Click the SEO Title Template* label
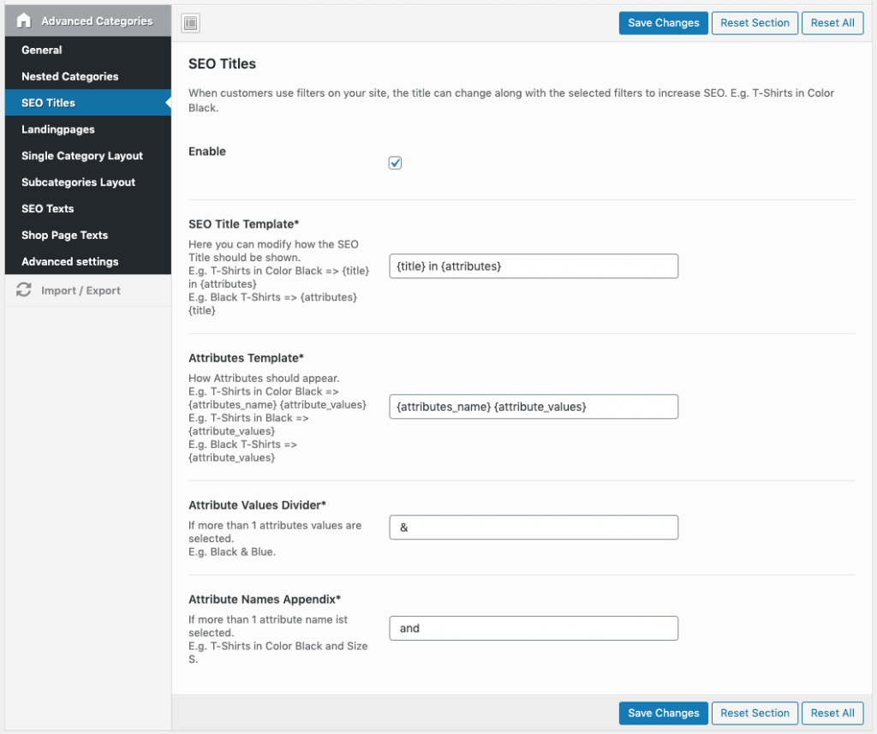This screenshot has width=877, height=734. click(x=243, y=224)
